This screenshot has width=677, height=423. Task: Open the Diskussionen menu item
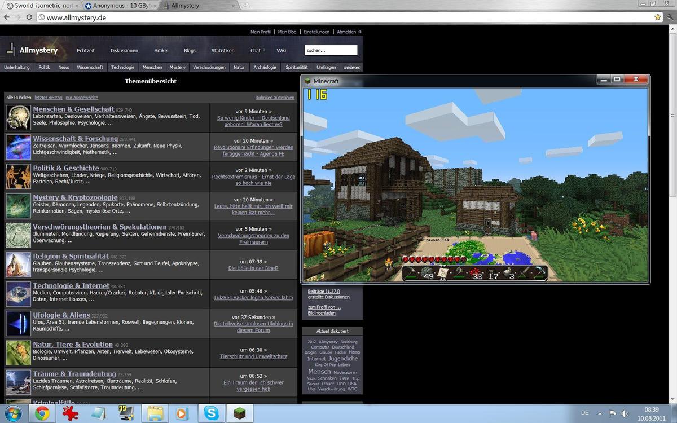pos(124,50)
